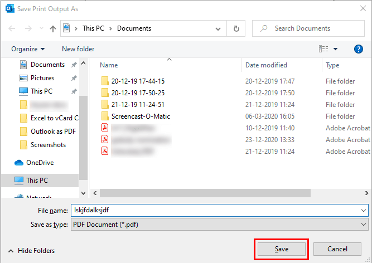Go up one folder level
Viewport: 372px width, 263px height.
pyautogui.click(x=52, y=28)
